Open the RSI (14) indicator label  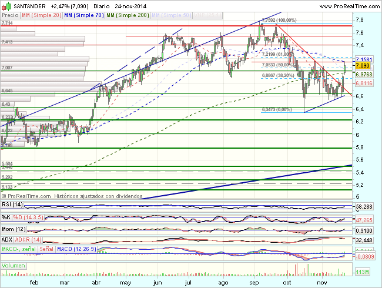pyautogui.click(x=12, y=204)
